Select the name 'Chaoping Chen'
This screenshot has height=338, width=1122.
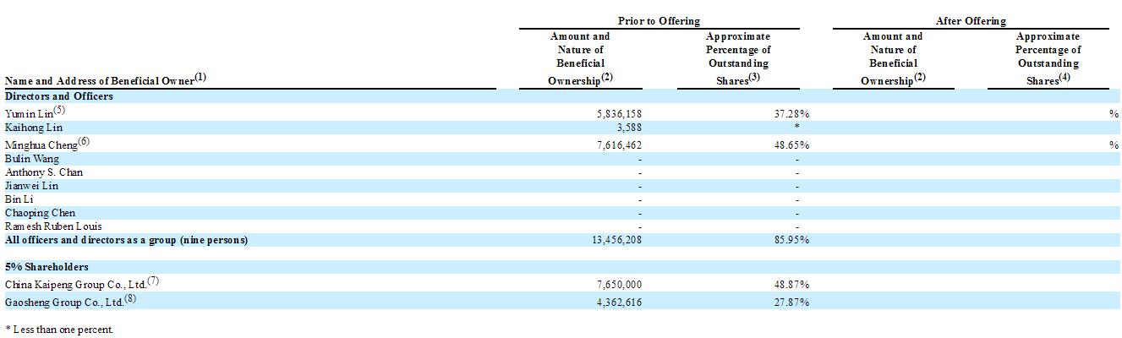point(40,213)
